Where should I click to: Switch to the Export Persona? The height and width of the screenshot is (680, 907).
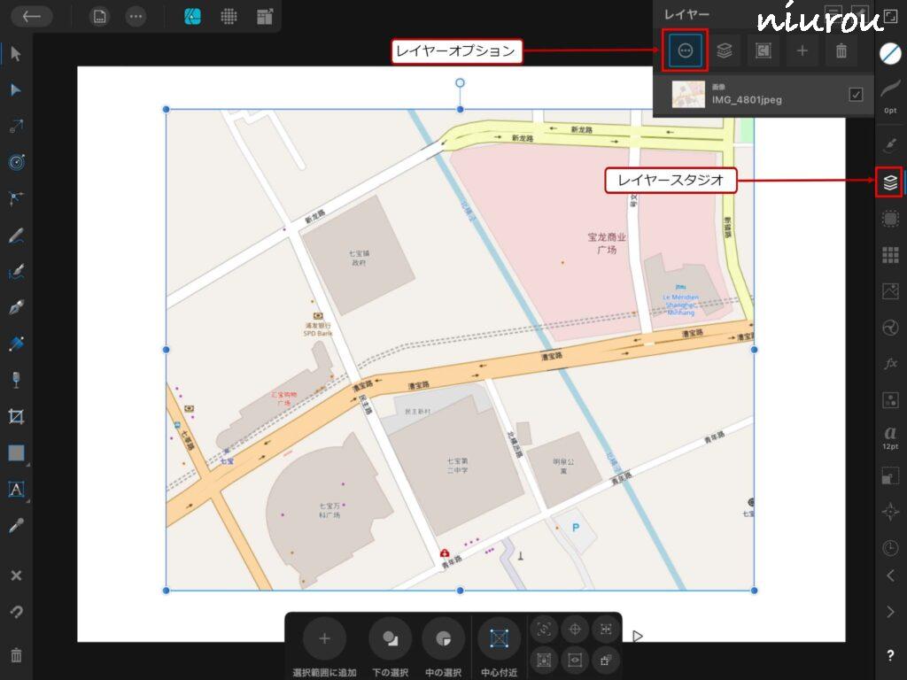coord(265,16)
